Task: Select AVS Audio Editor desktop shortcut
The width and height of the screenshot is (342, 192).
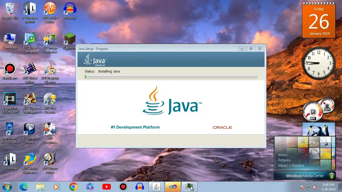Action: pyautogui.click(x=50, y=13)
